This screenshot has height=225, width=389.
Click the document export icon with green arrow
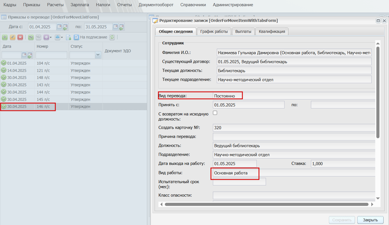tap(69, 37)
